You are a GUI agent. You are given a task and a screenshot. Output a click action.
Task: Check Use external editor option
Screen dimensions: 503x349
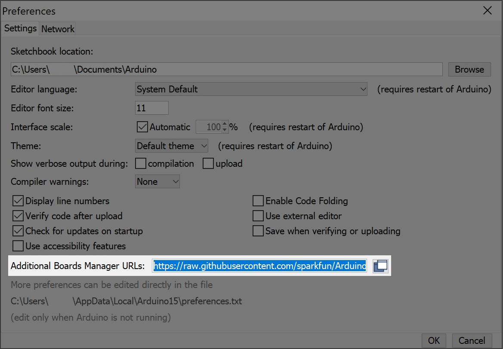tap(258, 216)
